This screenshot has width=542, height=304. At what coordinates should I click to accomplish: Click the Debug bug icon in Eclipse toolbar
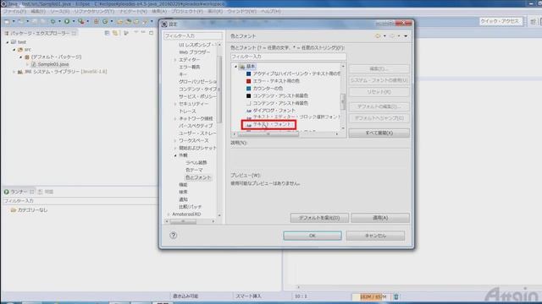(x=53, y=21)
